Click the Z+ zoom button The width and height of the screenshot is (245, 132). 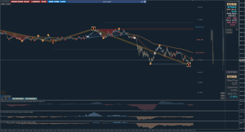coord(2,99)
